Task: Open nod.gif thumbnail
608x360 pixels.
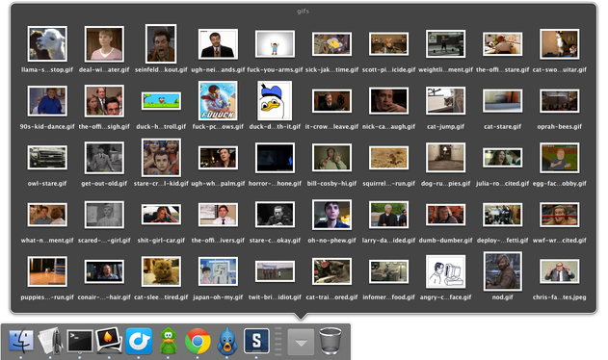Action: pos(503,271)
